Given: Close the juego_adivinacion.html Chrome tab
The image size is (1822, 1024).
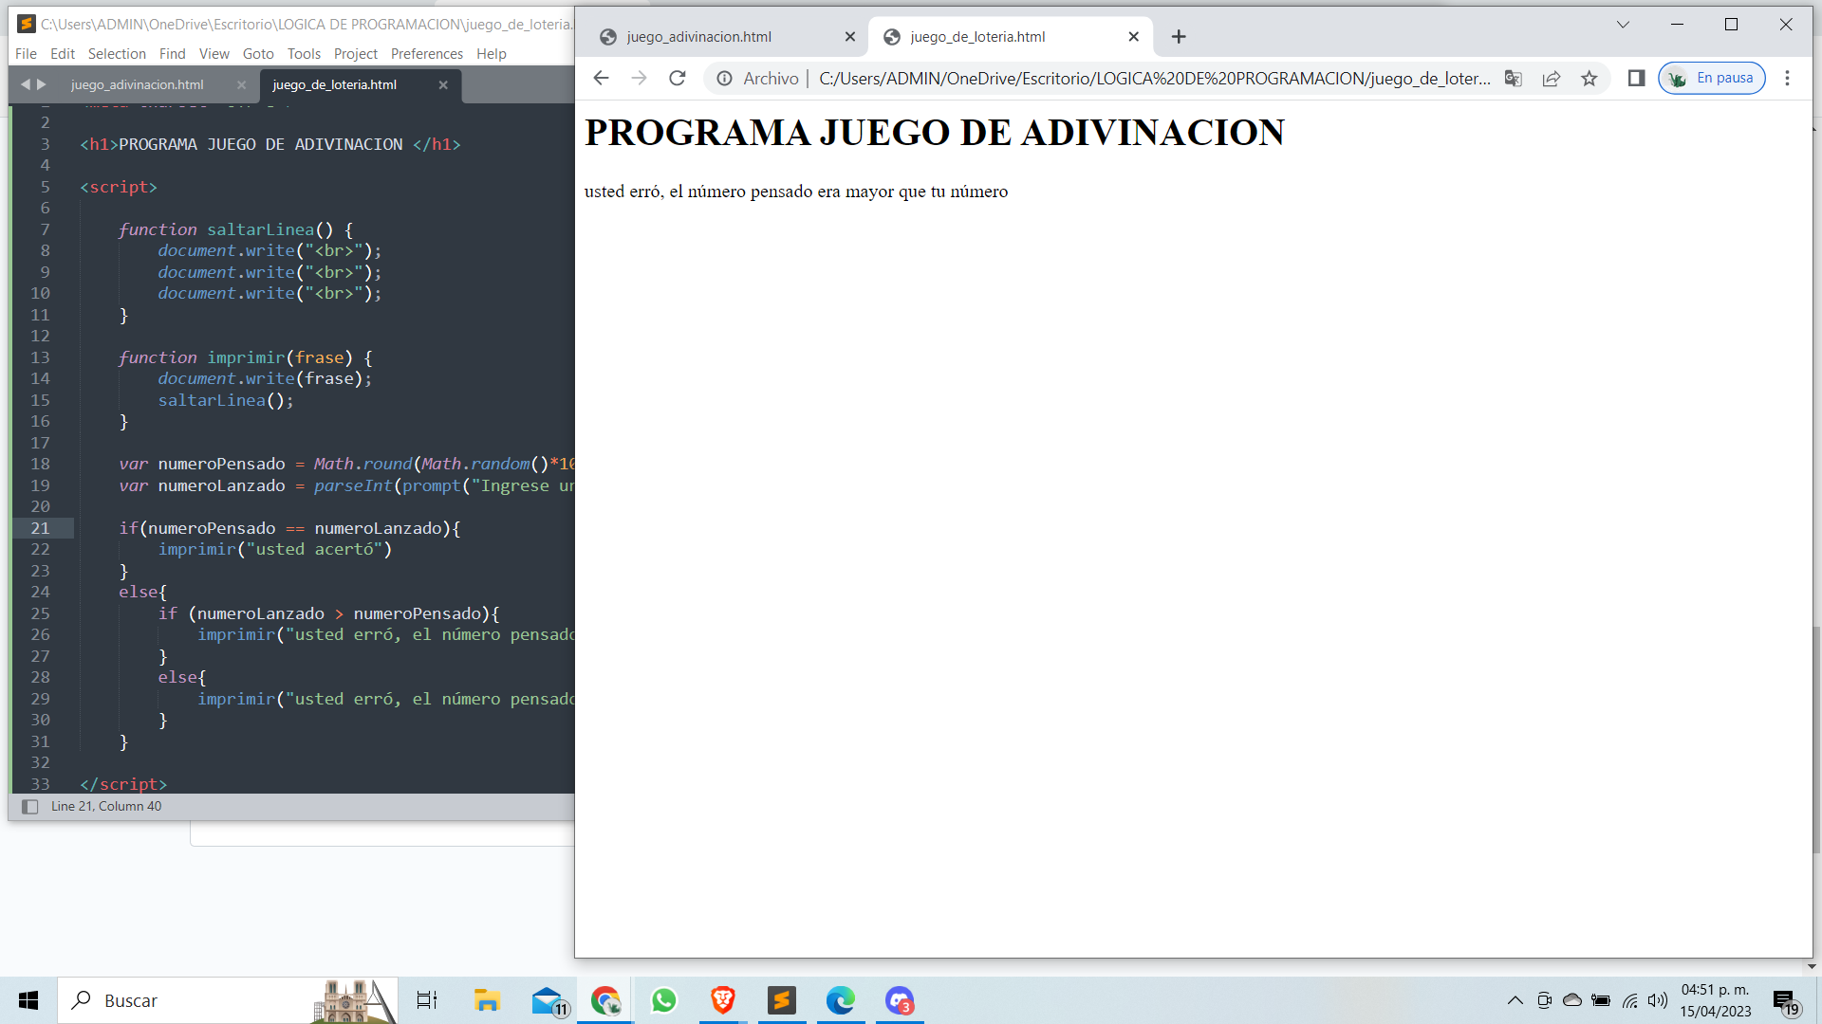Looking at the screenshot, I should point(849,36).
